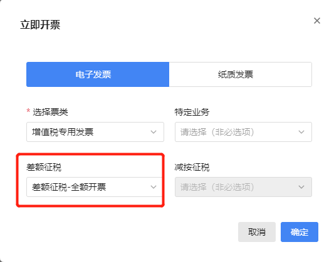Switch to the 电子发票 tab
334x262 pixels.
pos(98,74)
